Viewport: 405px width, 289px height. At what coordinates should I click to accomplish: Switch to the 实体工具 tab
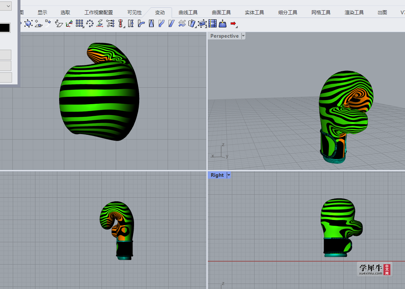pos(255,12)
